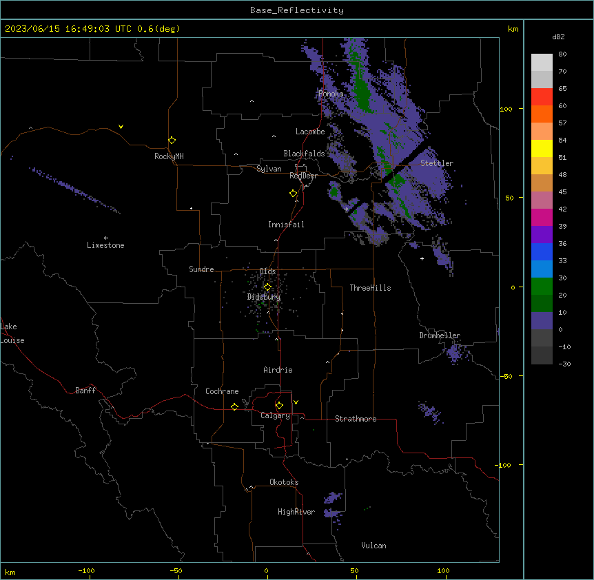The width and height of the screenshot is (594, 580).
Task: Click the Banff label
Action: (x=85, y=391)
